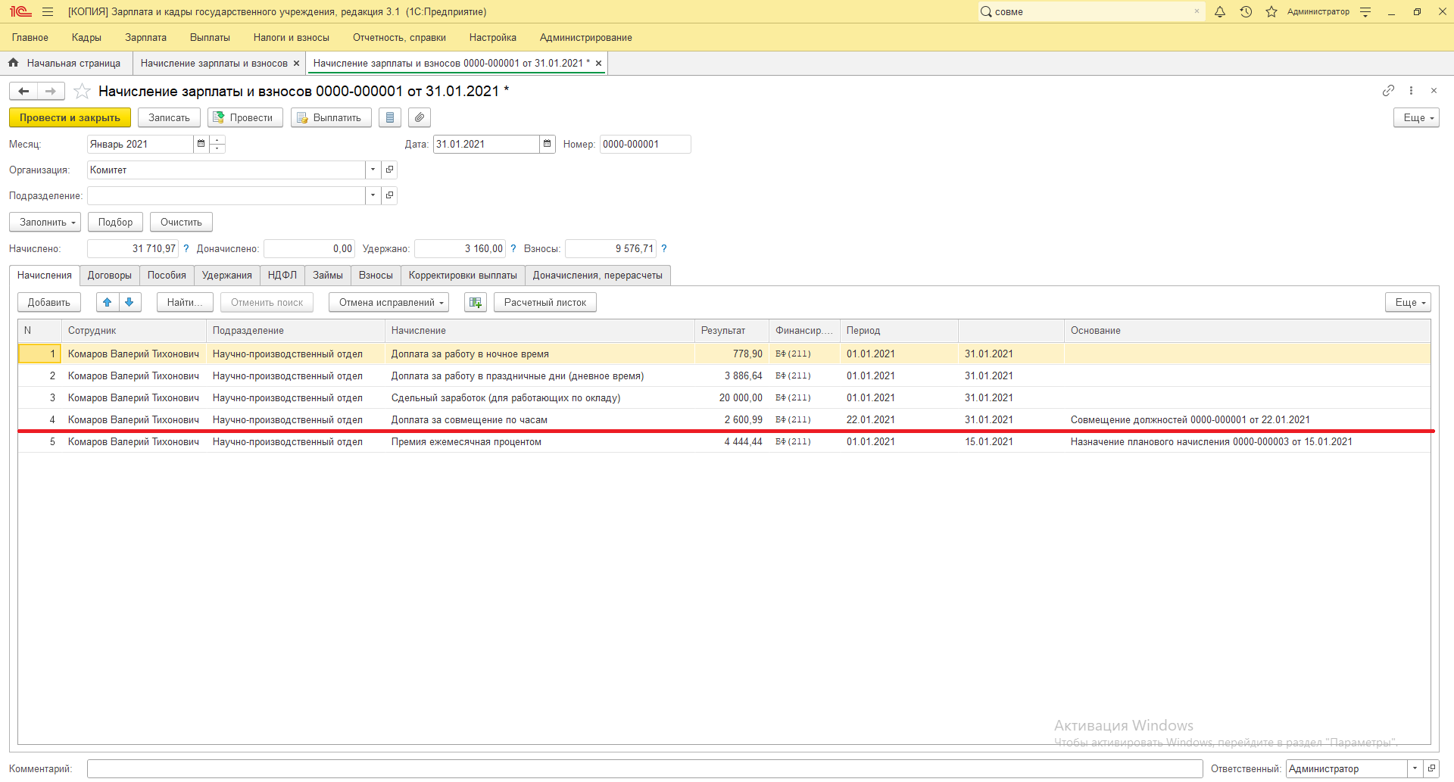The image size is (1454, 782).
Task: Open the Организация record in new form
Action: tap(389, 170)
